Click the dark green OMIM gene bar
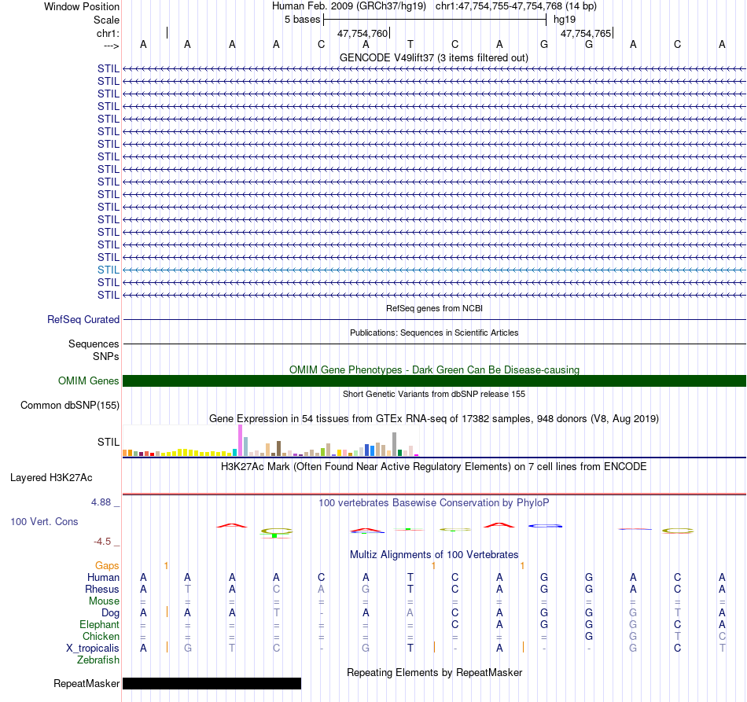Image resolution: width=747 pixels, height=702 pixels. click(434, 380)
